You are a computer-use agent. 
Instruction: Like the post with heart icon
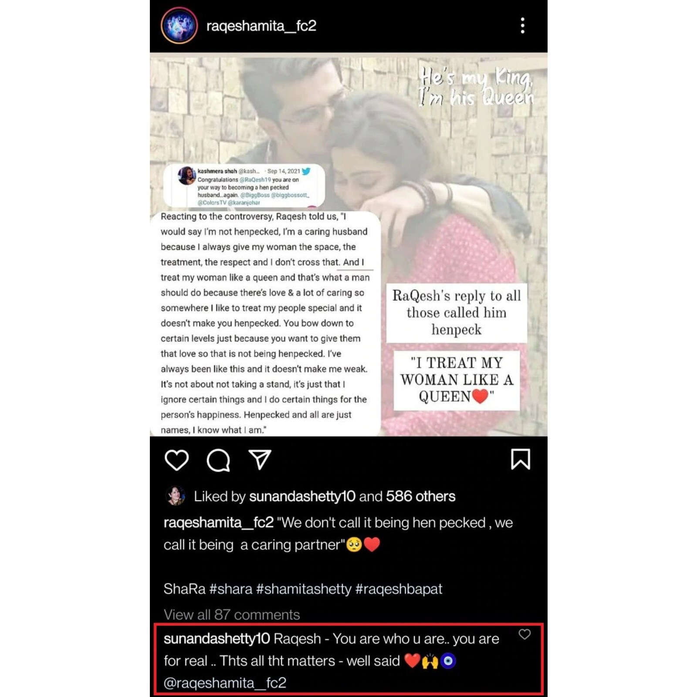point(176,460)
